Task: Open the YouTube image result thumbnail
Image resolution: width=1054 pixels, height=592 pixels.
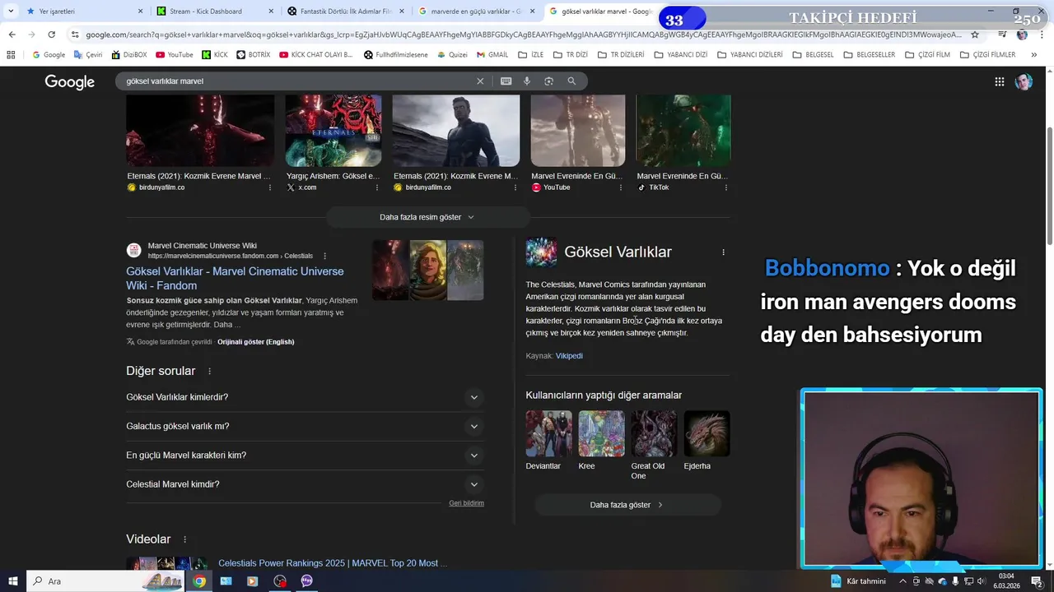Action: point(578,131)
